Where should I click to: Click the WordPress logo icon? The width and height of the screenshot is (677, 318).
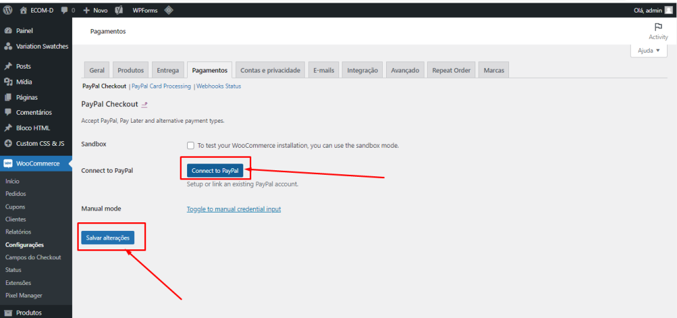point(7,10)
